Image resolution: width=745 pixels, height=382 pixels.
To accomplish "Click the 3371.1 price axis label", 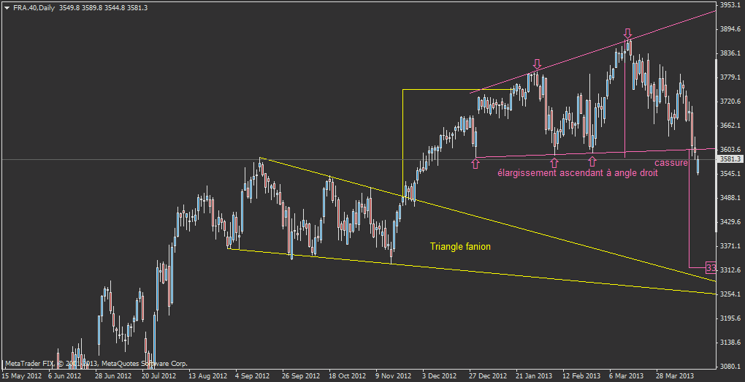I will (x=730, y=245).
